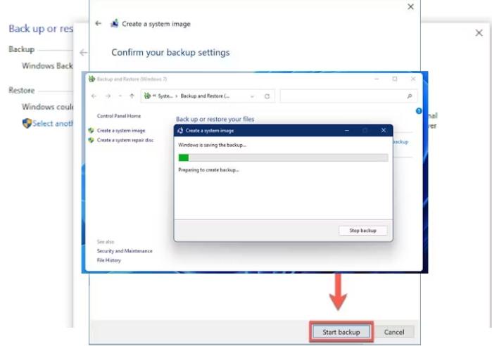Maximize the Backup and Restore window
The height and width of the screenshot is (346, 492).
coord(395,79)
